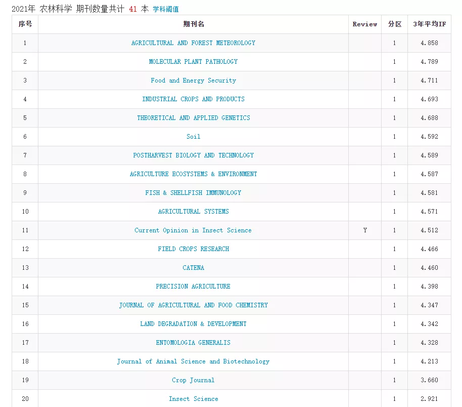The image size is (462, 407).
Task: Open the 学科阈值 link
Action: click(166, 9)
